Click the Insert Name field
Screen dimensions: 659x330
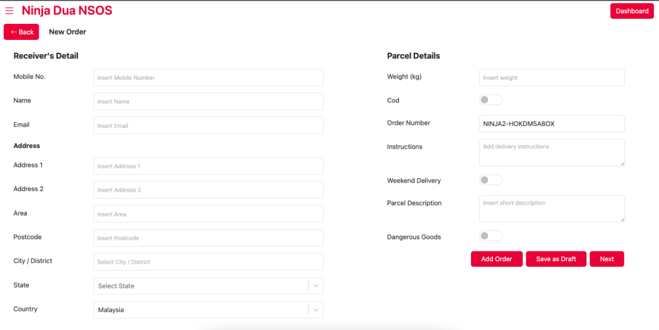point(209,102)
